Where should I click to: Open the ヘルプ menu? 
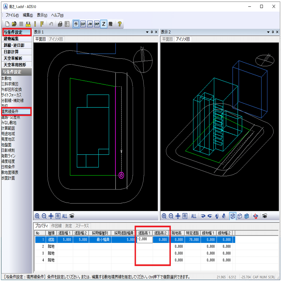(57, 15)
